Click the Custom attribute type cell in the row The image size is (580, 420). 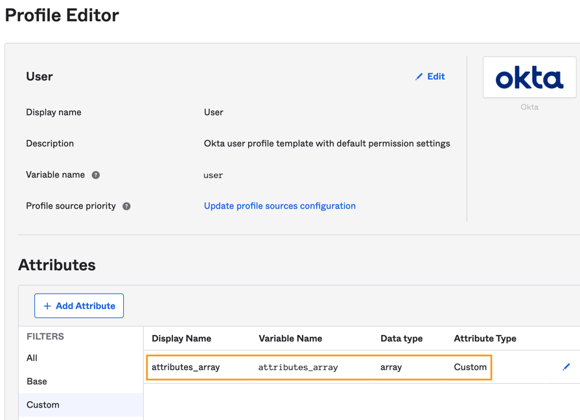(470, 367)
